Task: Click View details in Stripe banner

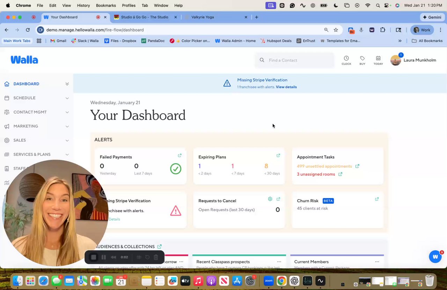Action: tap(286, 87)
